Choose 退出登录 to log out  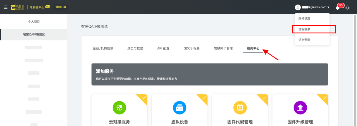[x=304, y=40]
